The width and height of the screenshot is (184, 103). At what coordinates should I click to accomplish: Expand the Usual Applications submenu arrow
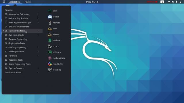tap(38, 72)
